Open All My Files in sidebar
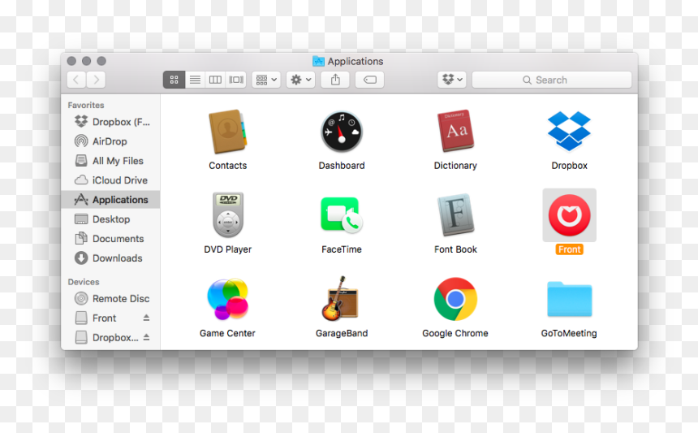This screenshot has width=698, height=433. (111, 161)
